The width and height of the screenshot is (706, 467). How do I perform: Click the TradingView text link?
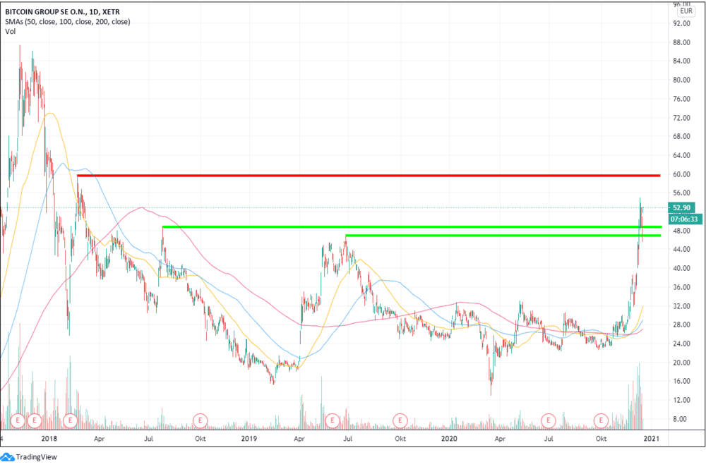(x=37, y=457)
